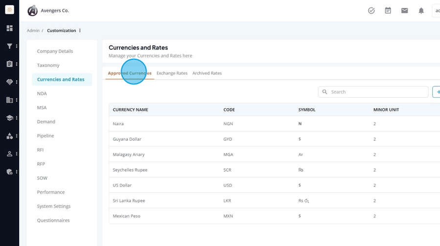The image size is (440, 246).
Task: Open the person user icon in sidebar
Action: [10, 154]
